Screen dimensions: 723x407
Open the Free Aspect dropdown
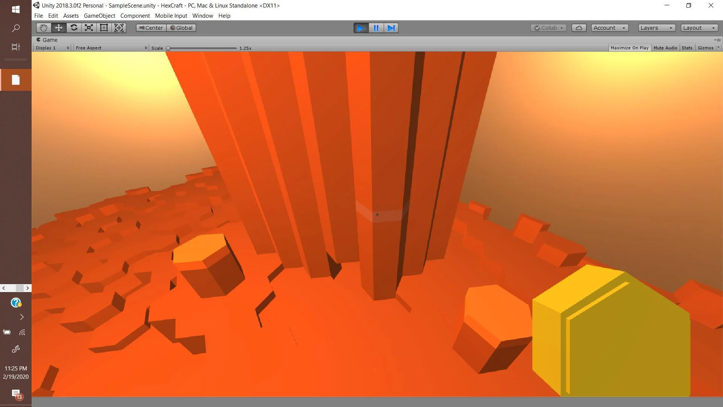pyautogui.click(x=111, y=48)
